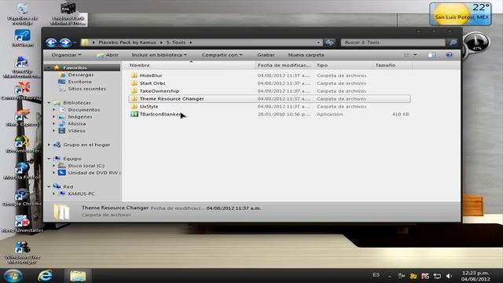Open the 'Compartir con' menu
Image resolution: width=503 pixels, height=283 pixels.
pyautogui.click(x=222, y=55)
